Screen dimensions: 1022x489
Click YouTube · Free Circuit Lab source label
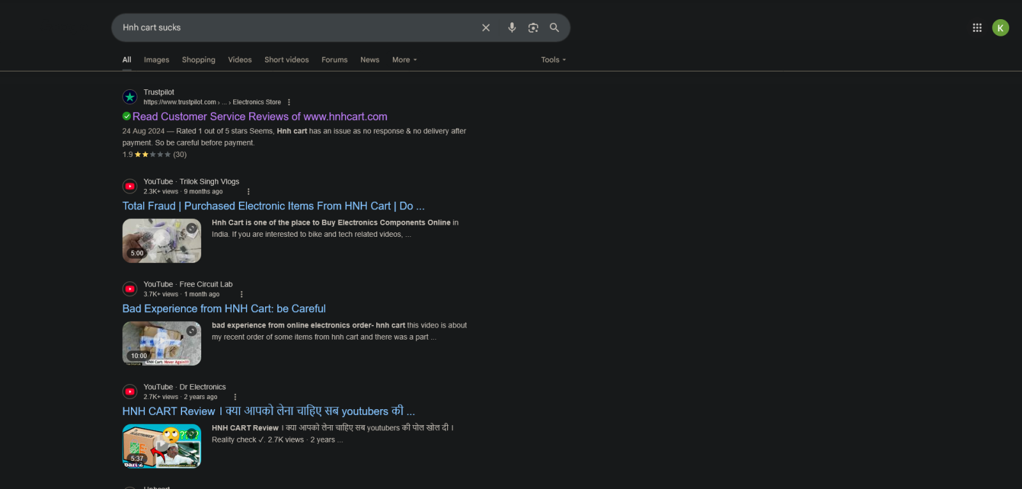tap(188, 285)
